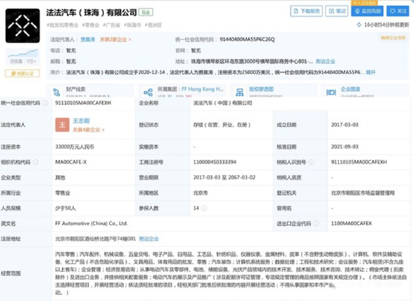Click 登记状态 value 存续（在营、开业、在册）

pyautogui.click(x=222, y=125)
